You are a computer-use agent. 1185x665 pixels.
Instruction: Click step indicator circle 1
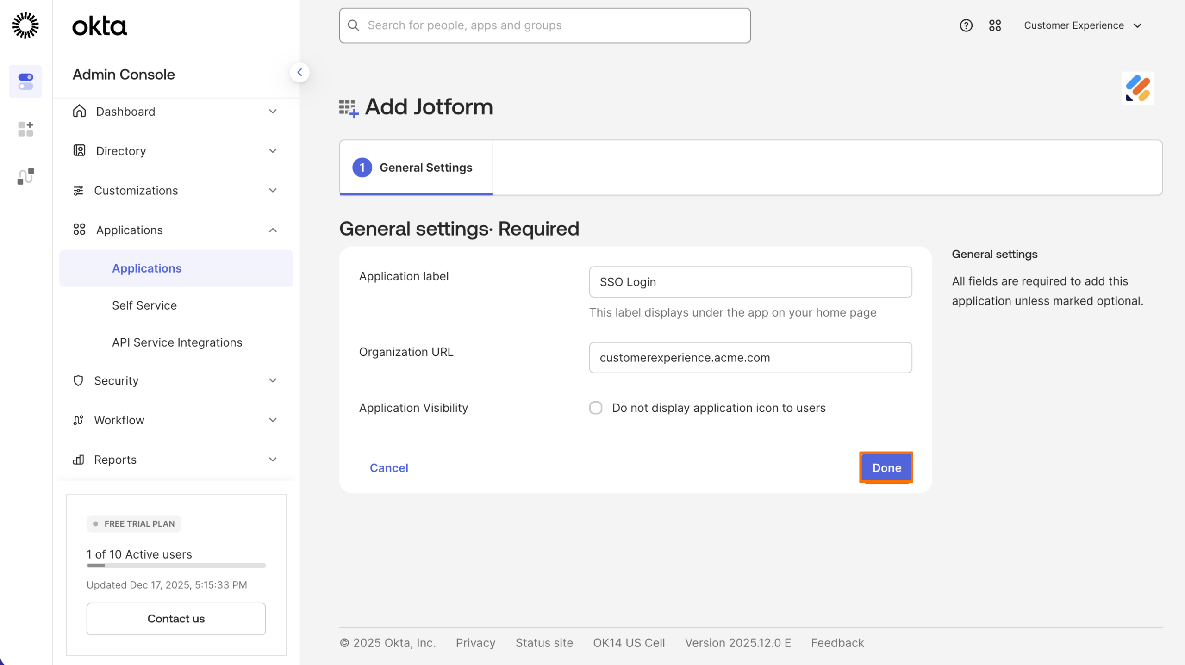click(x=362, y=168)
